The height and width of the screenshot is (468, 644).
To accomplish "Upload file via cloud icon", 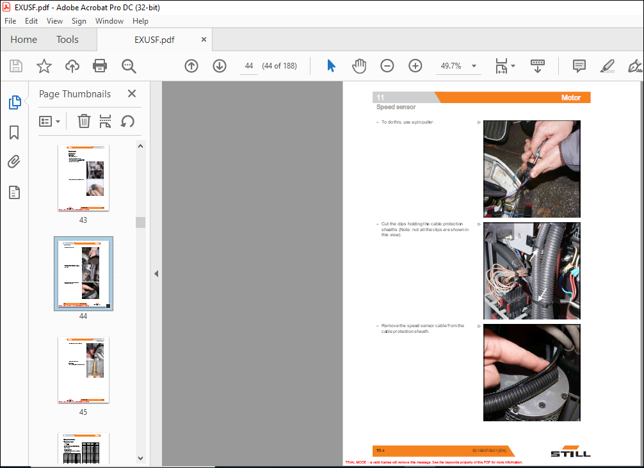I will [x=72, y=66].
